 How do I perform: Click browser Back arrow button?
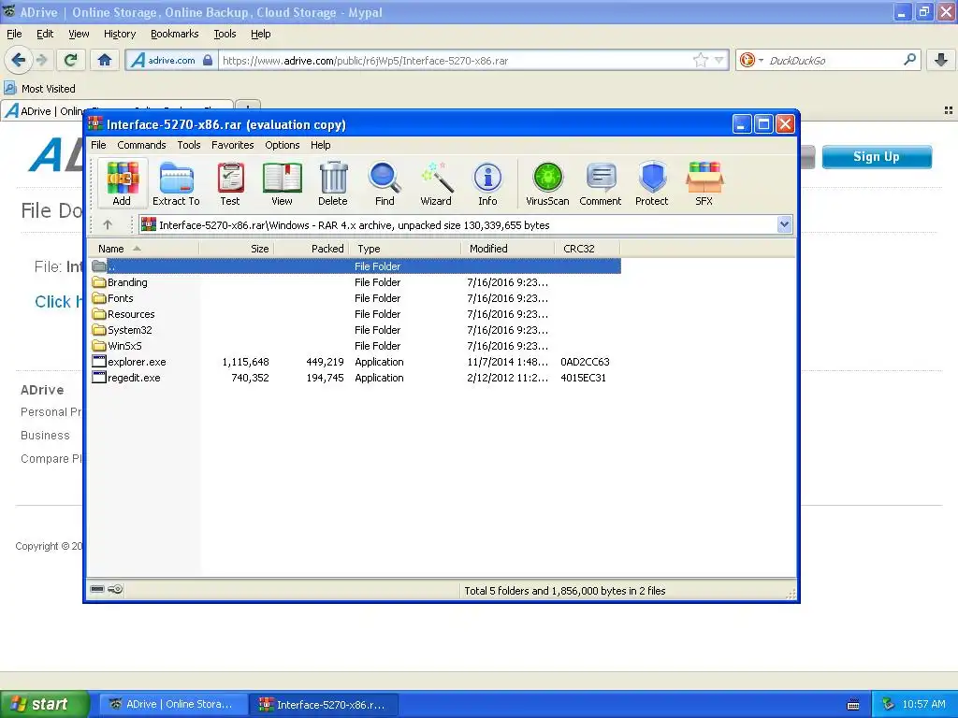coord(19,60)
